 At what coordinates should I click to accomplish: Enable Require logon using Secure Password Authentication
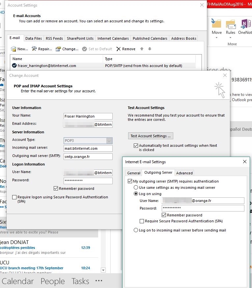click(14, 197)
